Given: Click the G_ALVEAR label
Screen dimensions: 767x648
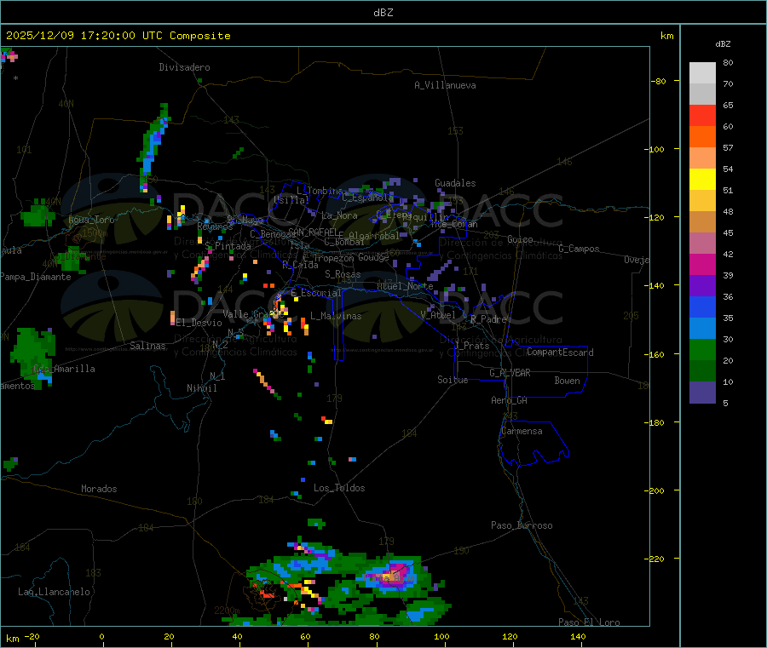Looking at the screenshot, I should click(x=510, y=373).
